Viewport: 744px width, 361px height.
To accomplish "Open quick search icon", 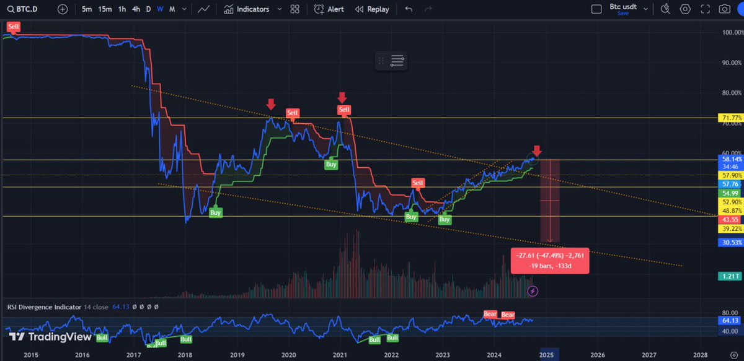I will 666,9.
